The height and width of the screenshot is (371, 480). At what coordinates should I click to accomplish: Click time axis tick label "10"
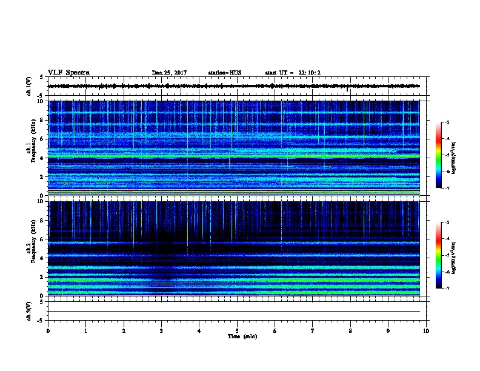coord(426,331)
